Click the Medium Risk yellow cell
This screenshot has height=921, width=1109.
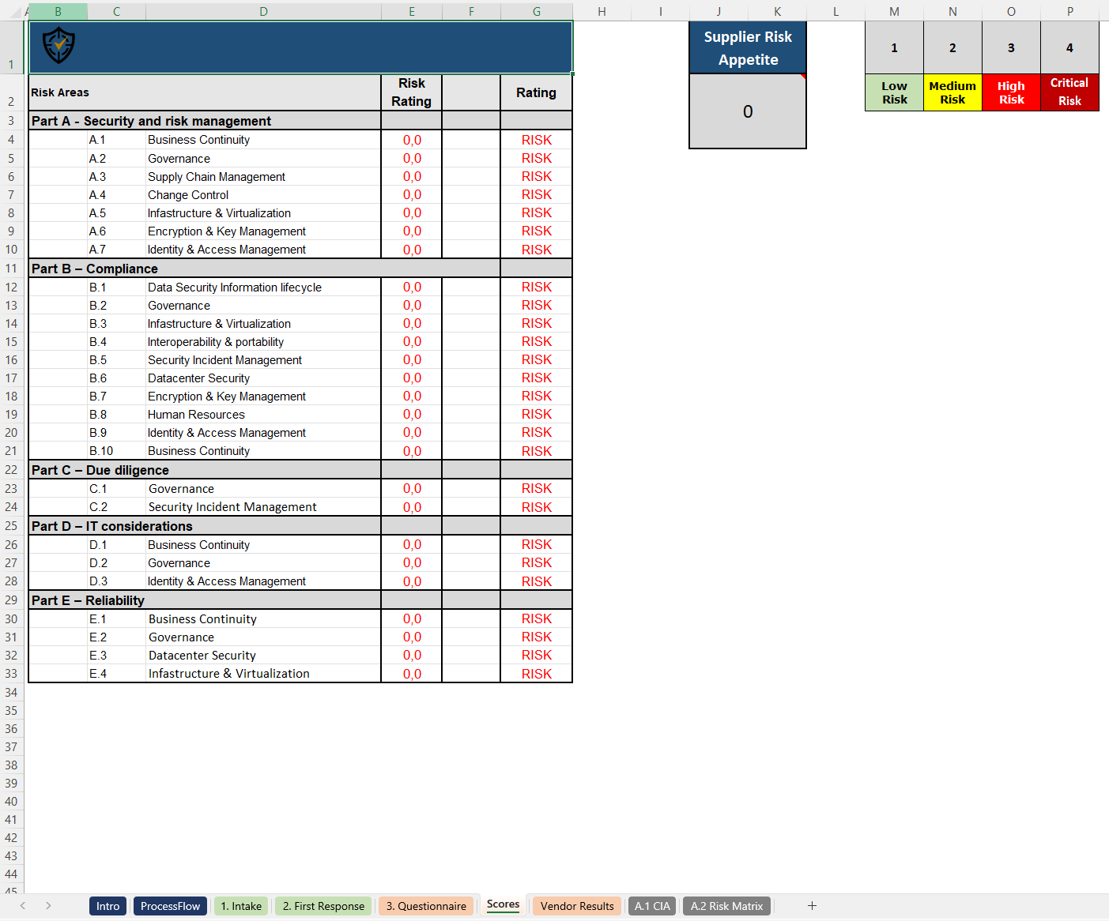(x=952, y=92)
